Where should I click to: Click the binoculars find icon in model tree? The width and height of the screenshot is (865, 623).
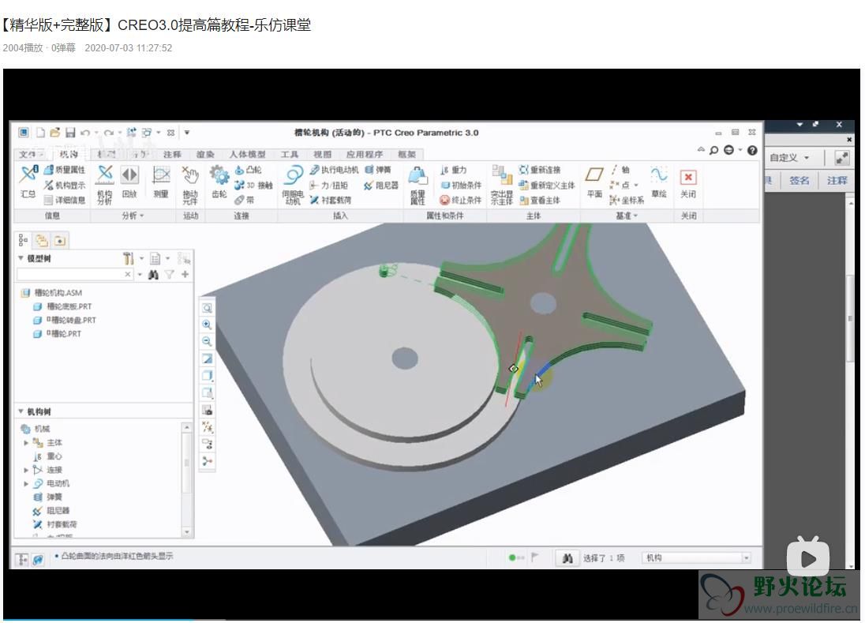tap(153, 274)
